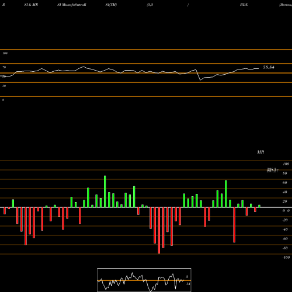
Task: Click the BDX ticker label
Action: [x=244, y=5]
